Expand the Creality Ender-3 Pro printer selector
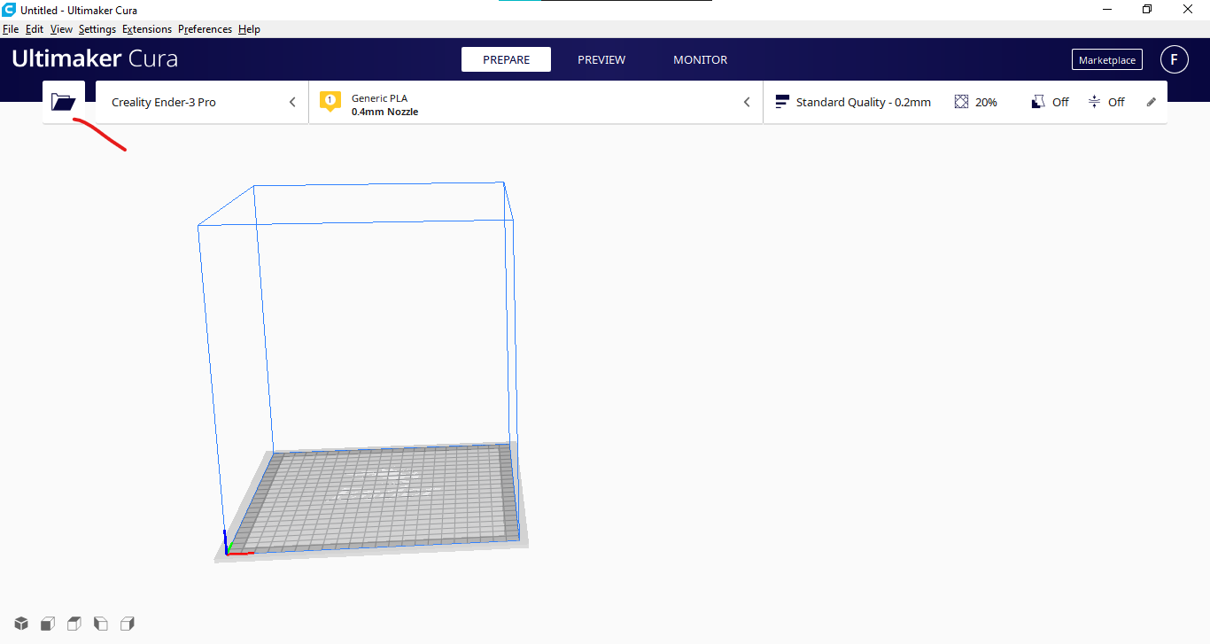Image resolution: width=1210 pixels, height=644 pixels. pyautogui.click(x=202, y=102)
